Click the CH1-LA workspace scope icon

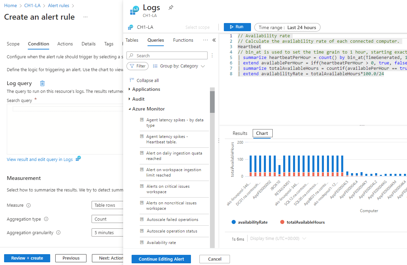[131, 27]
